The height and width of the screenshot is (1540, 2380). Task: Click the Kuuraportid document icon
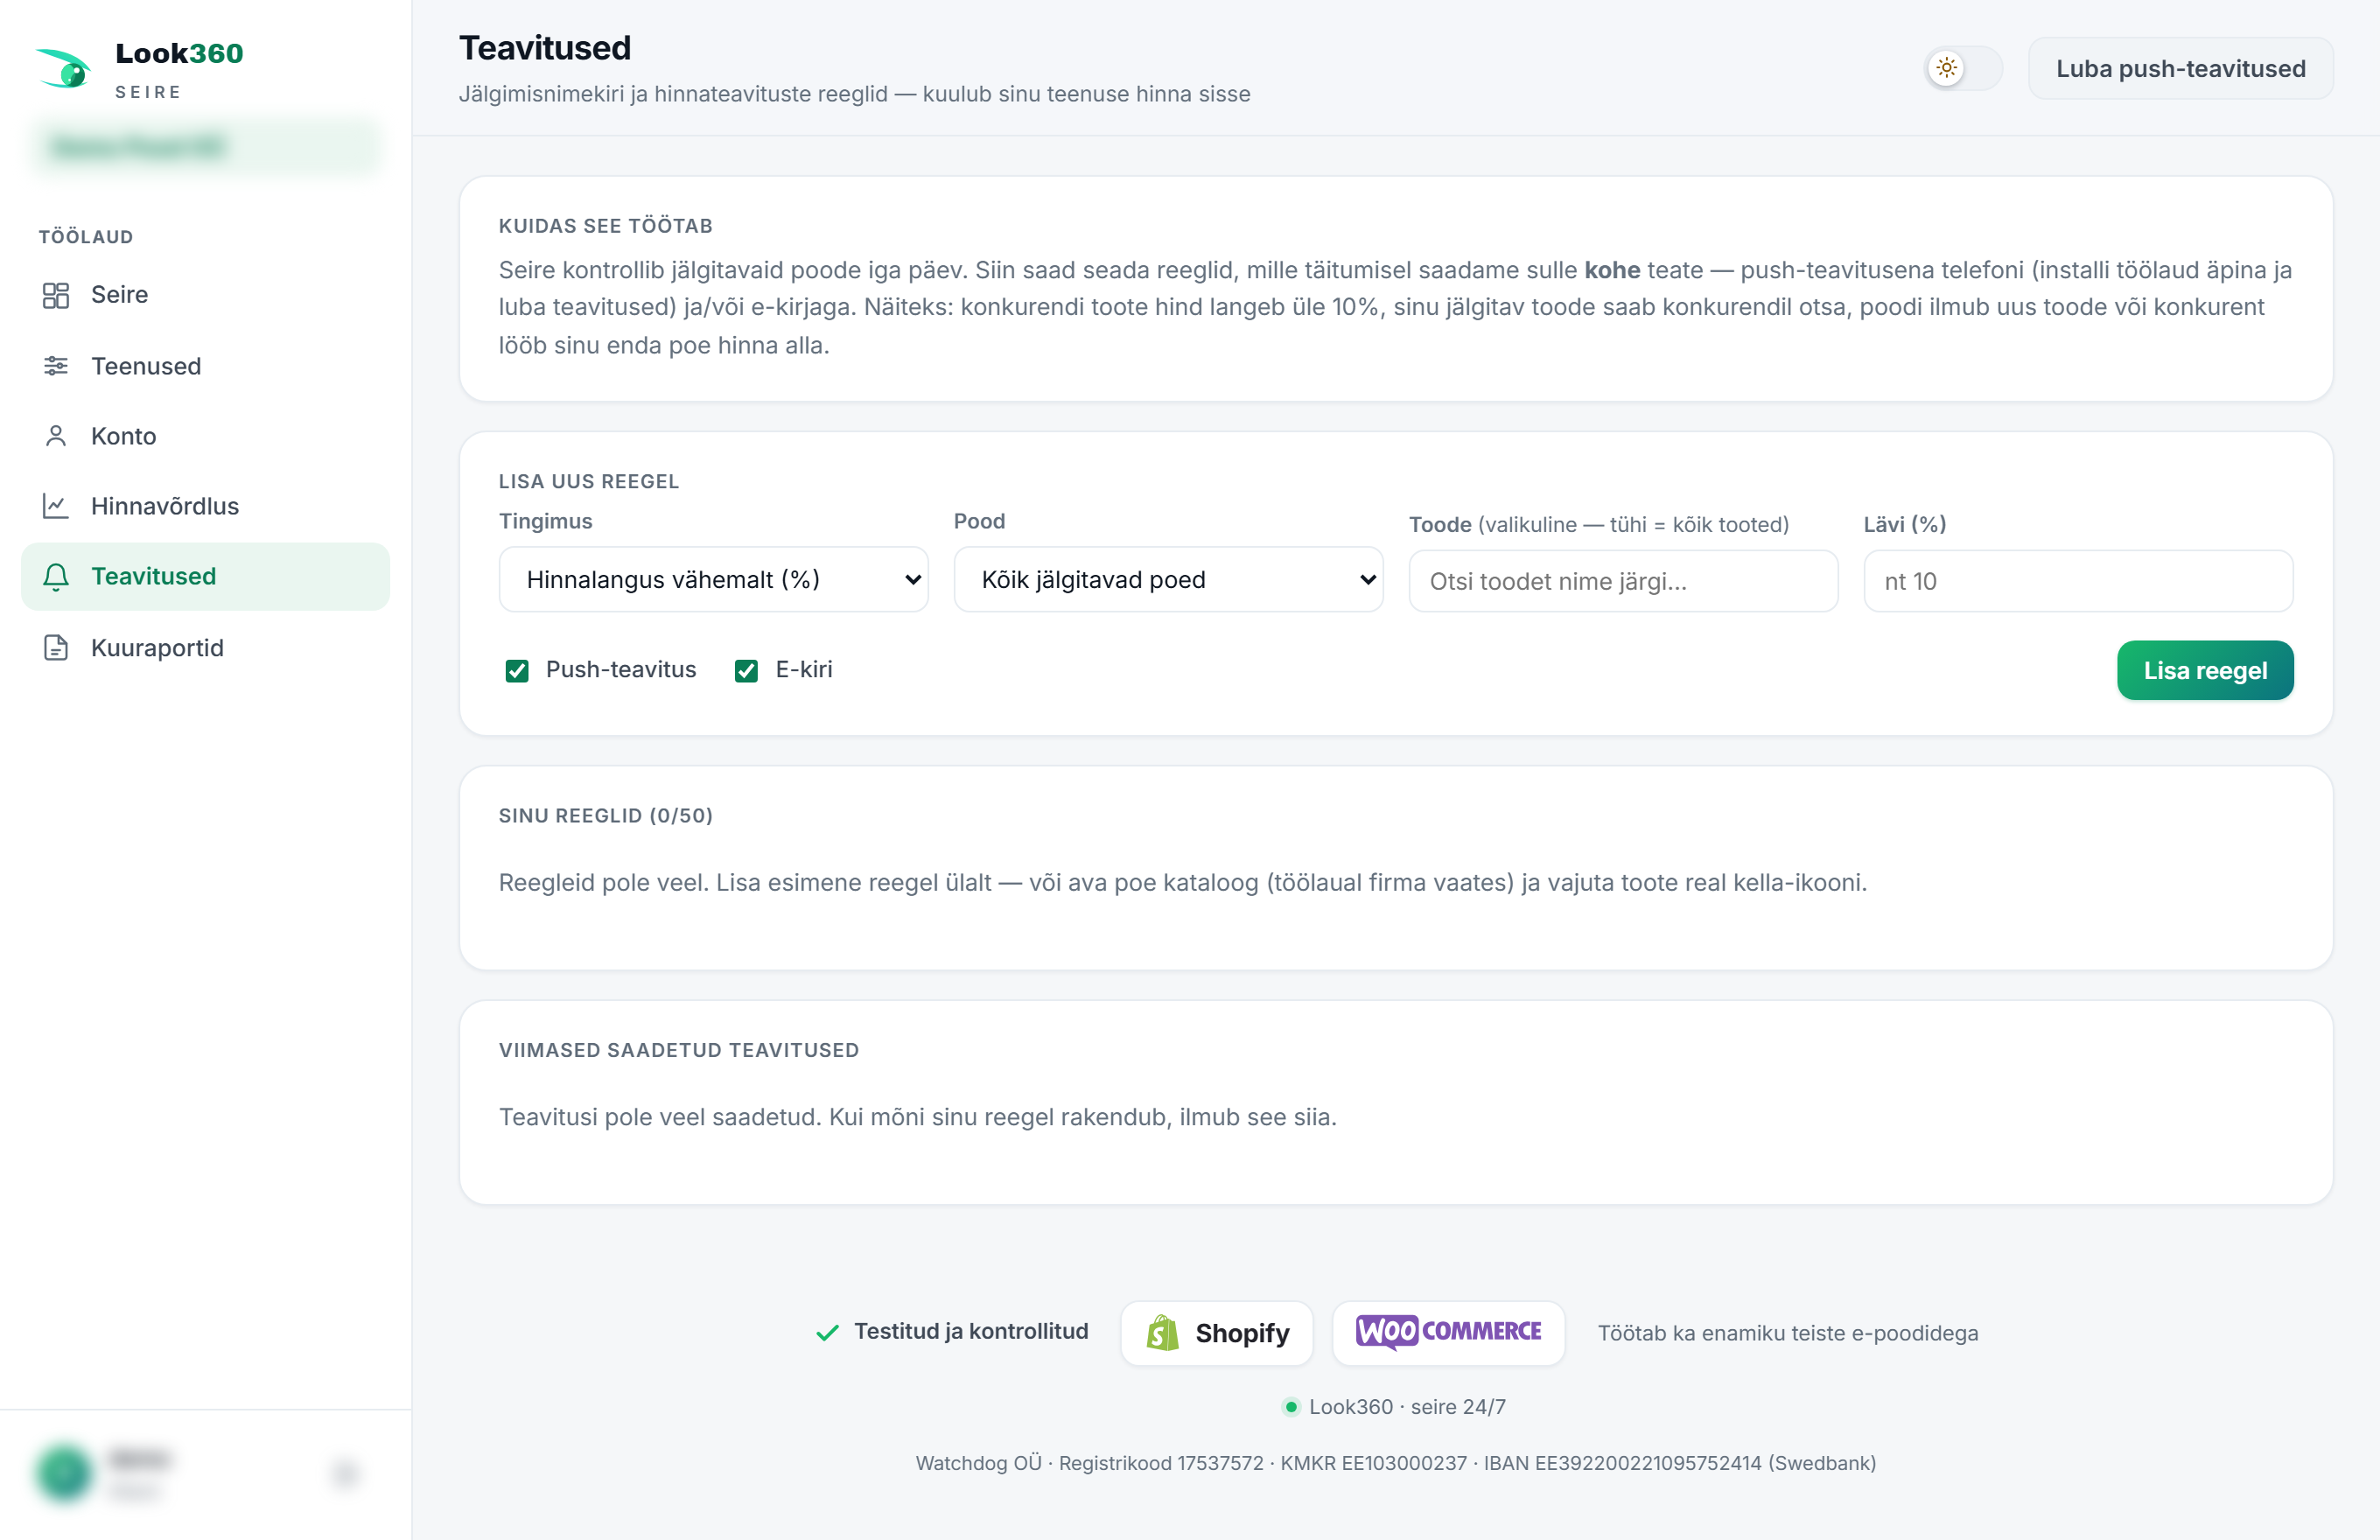pyautogui.click(x=56, y=648)
